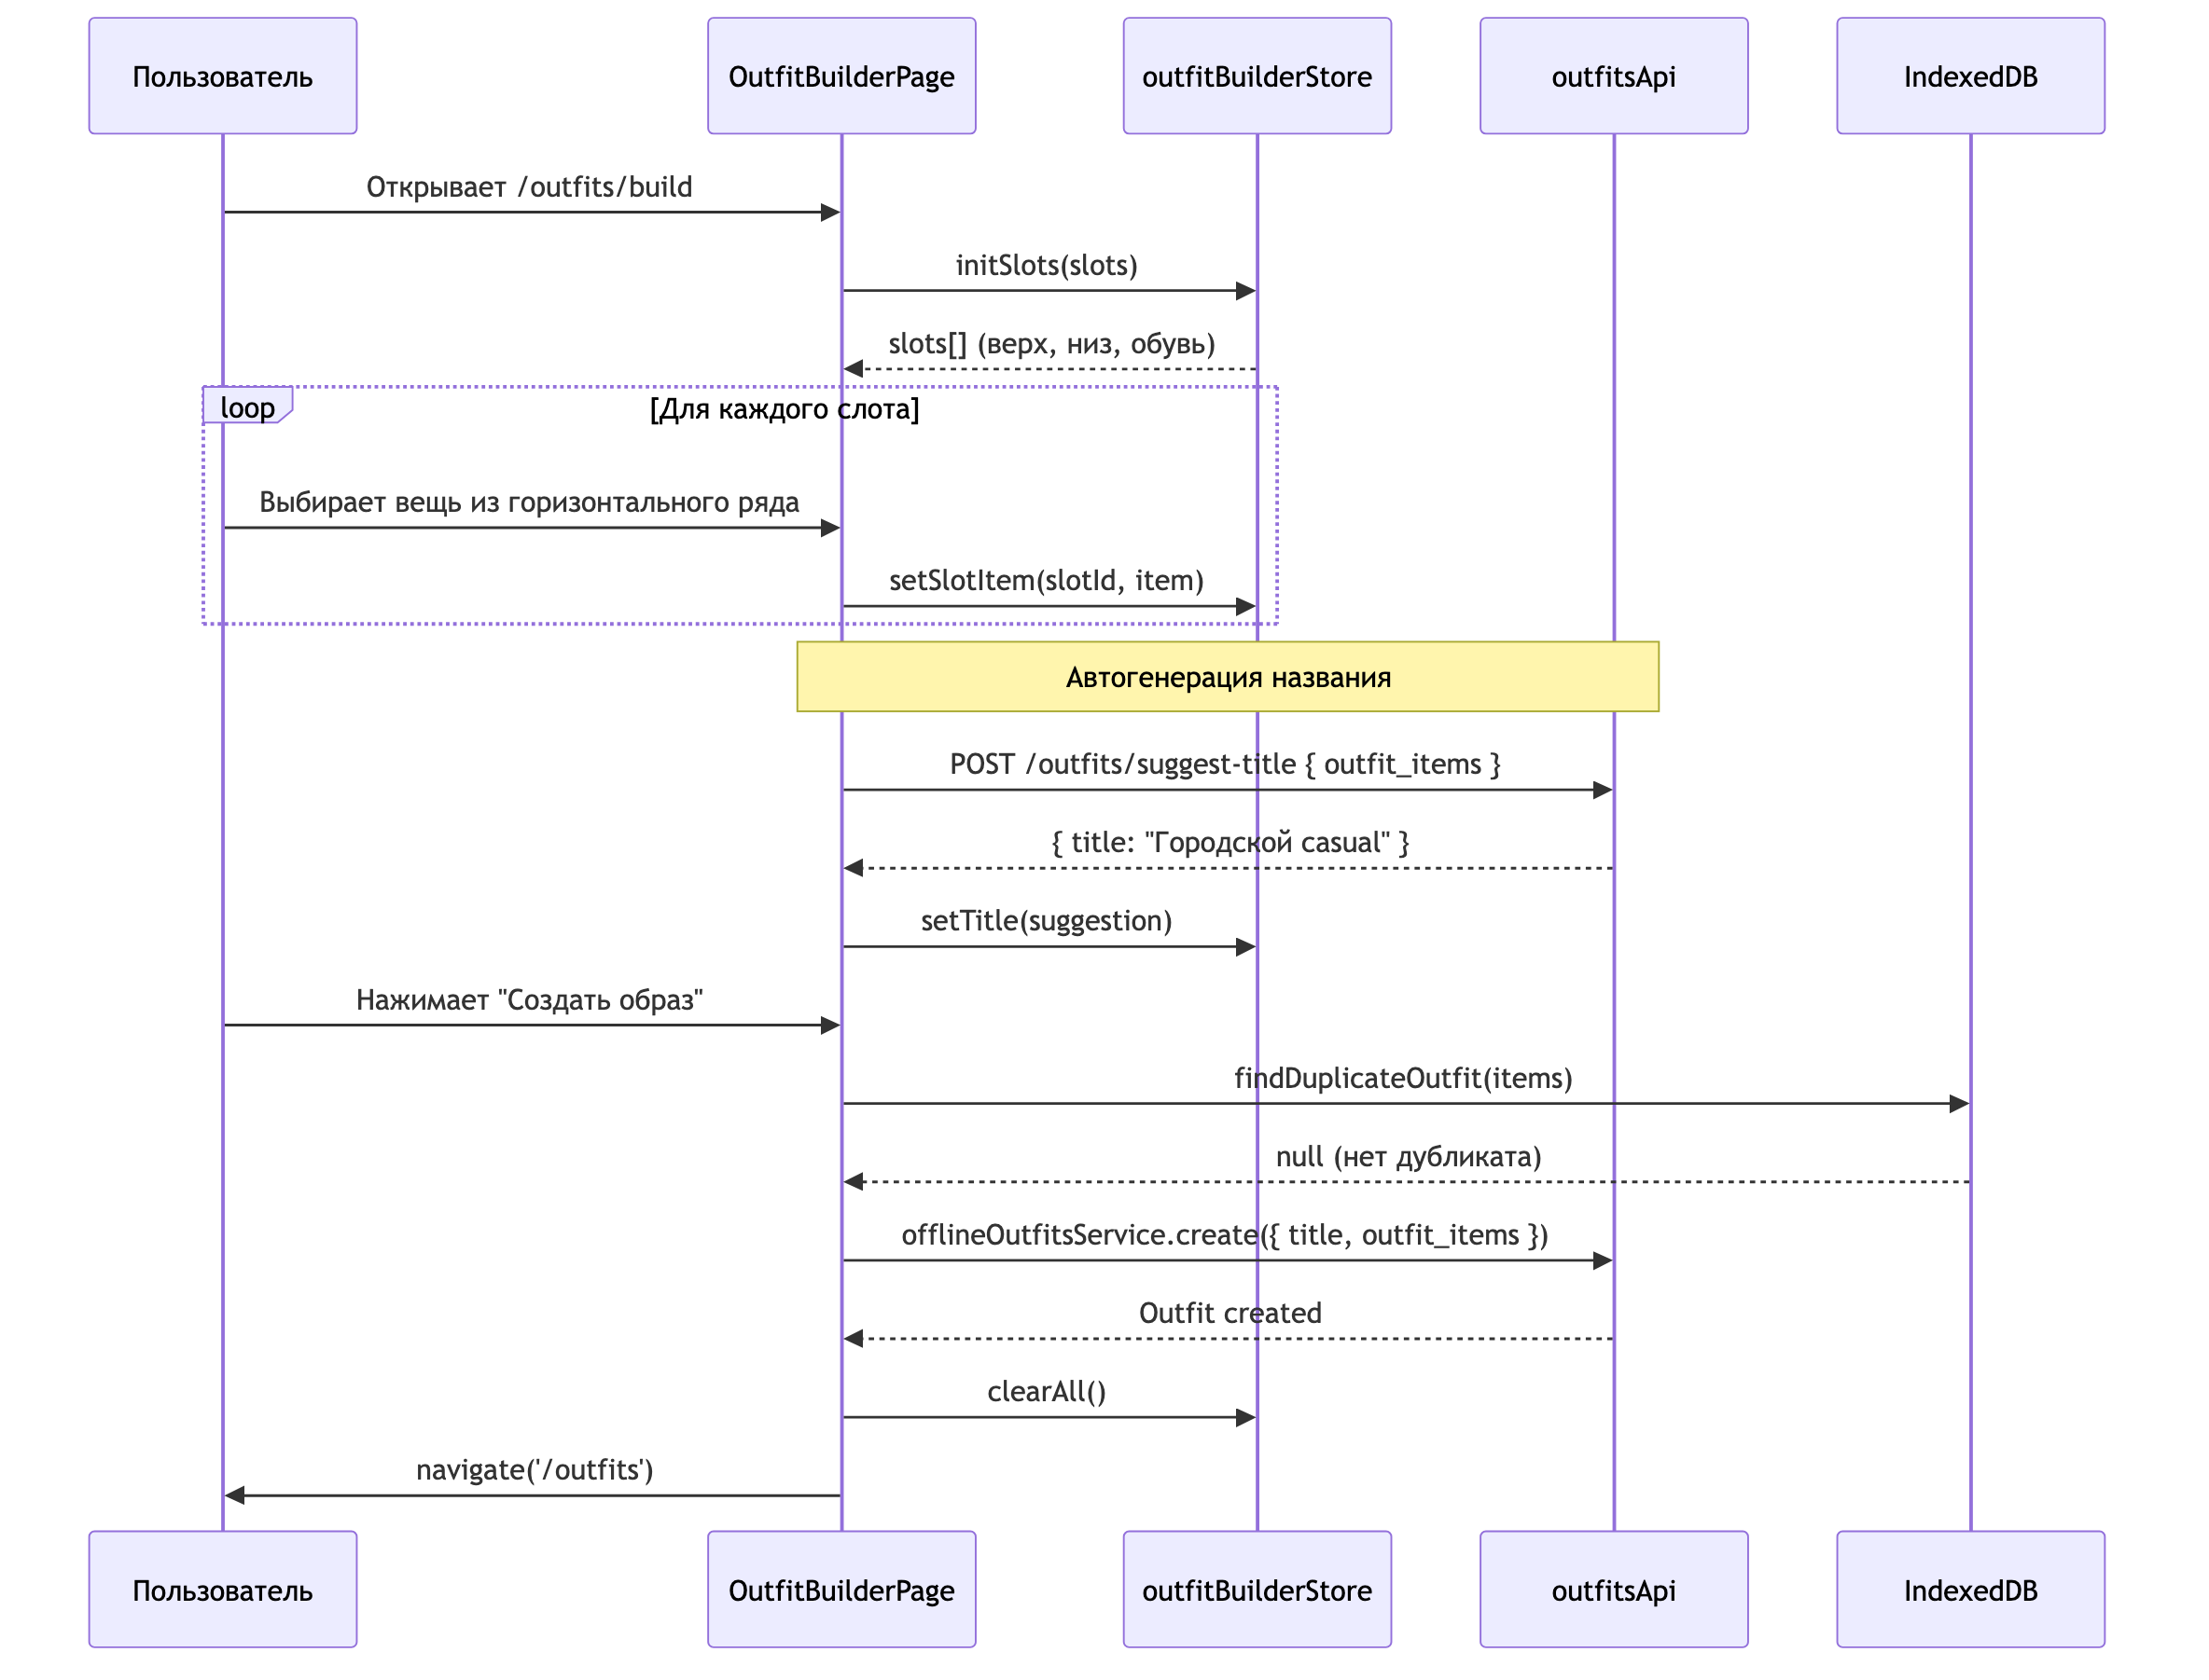Viewport: 2209px width, 1680px height.
Task: Click the initSlots(slots) message label
Action: click(x=1046, y=265)
